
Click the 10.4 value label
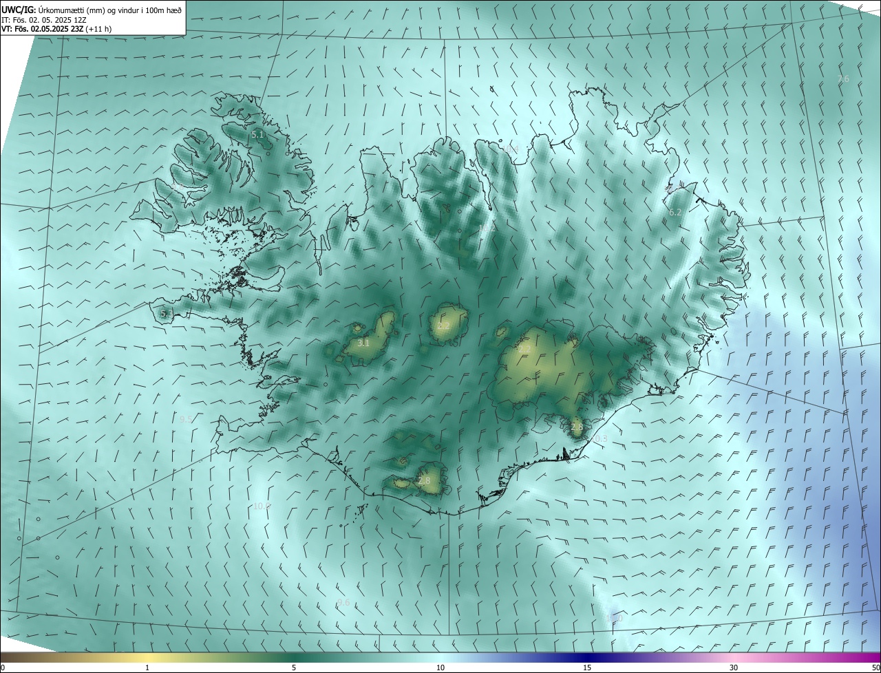click(x=509, y=149)
